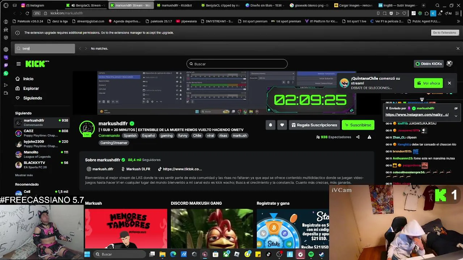463x260 pixels.
Task: Focus the Kick Buscar search field
Action: point(237,64)
